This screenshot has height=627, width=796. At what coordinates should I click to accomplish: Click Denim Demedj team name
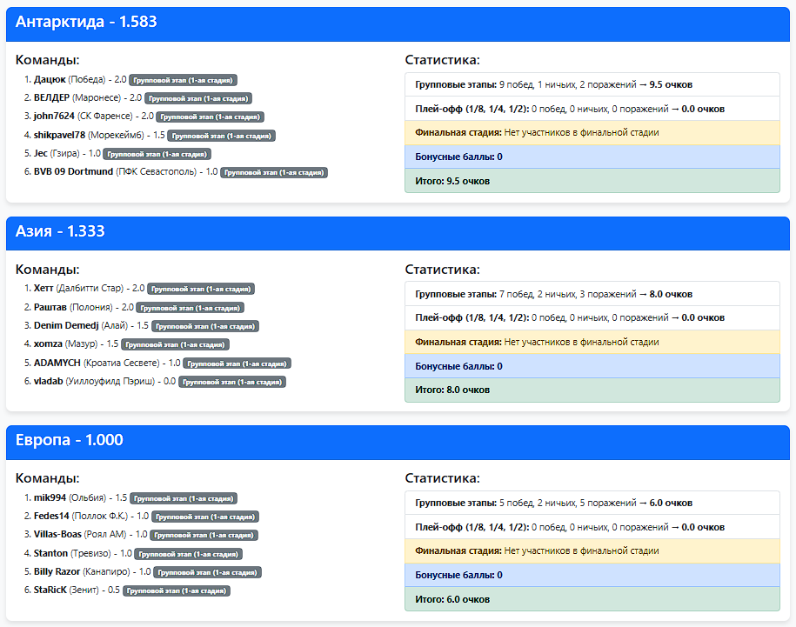[66, 325]
